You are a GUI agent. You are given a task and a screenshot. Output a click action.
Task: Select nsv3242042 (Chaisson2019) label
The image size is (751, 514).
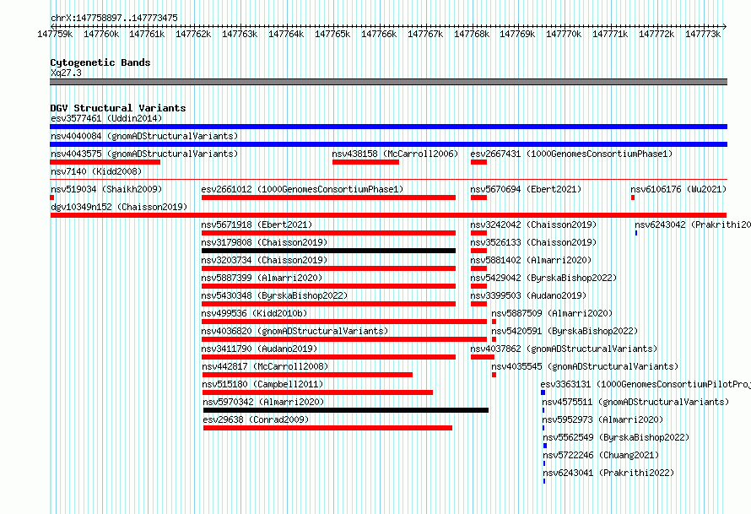(x=533, y=225)
